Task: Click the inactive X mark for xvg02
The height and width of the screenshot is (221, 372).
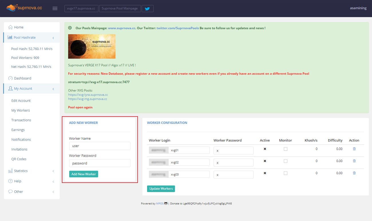Action: pyautogui.click(x=265, y=161)
